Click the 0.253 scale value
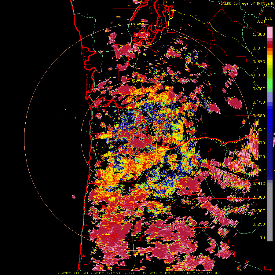Screen dimensions: 275x275 point(259,224)
